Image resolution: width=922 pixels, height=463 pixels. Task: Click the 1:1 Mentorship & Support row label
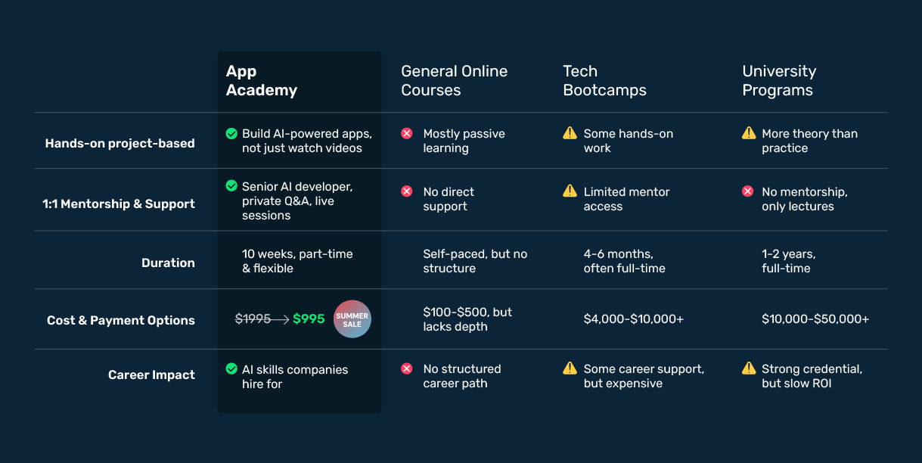(x=119, y=204)
